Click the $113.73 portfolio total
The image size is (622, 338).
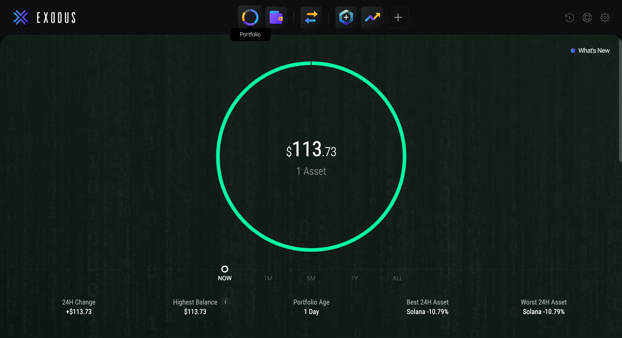click(311, 149)
